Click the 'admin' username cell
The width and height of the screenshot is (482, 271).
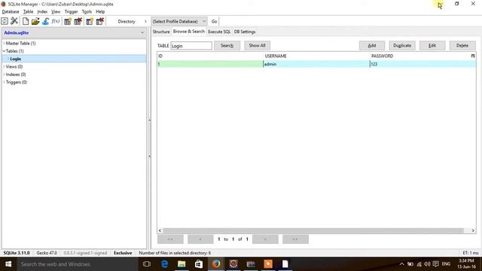(x=316, y=64)
